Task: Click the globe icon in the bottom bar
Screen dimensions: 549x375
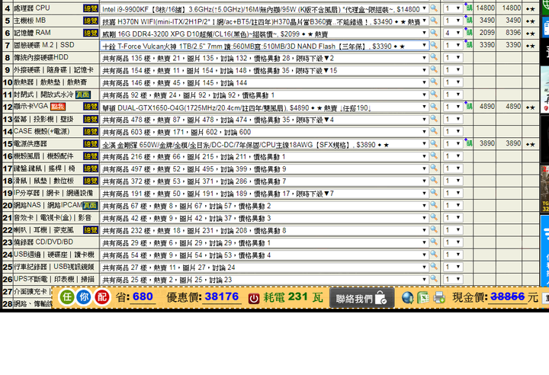Action: (407, 297)
